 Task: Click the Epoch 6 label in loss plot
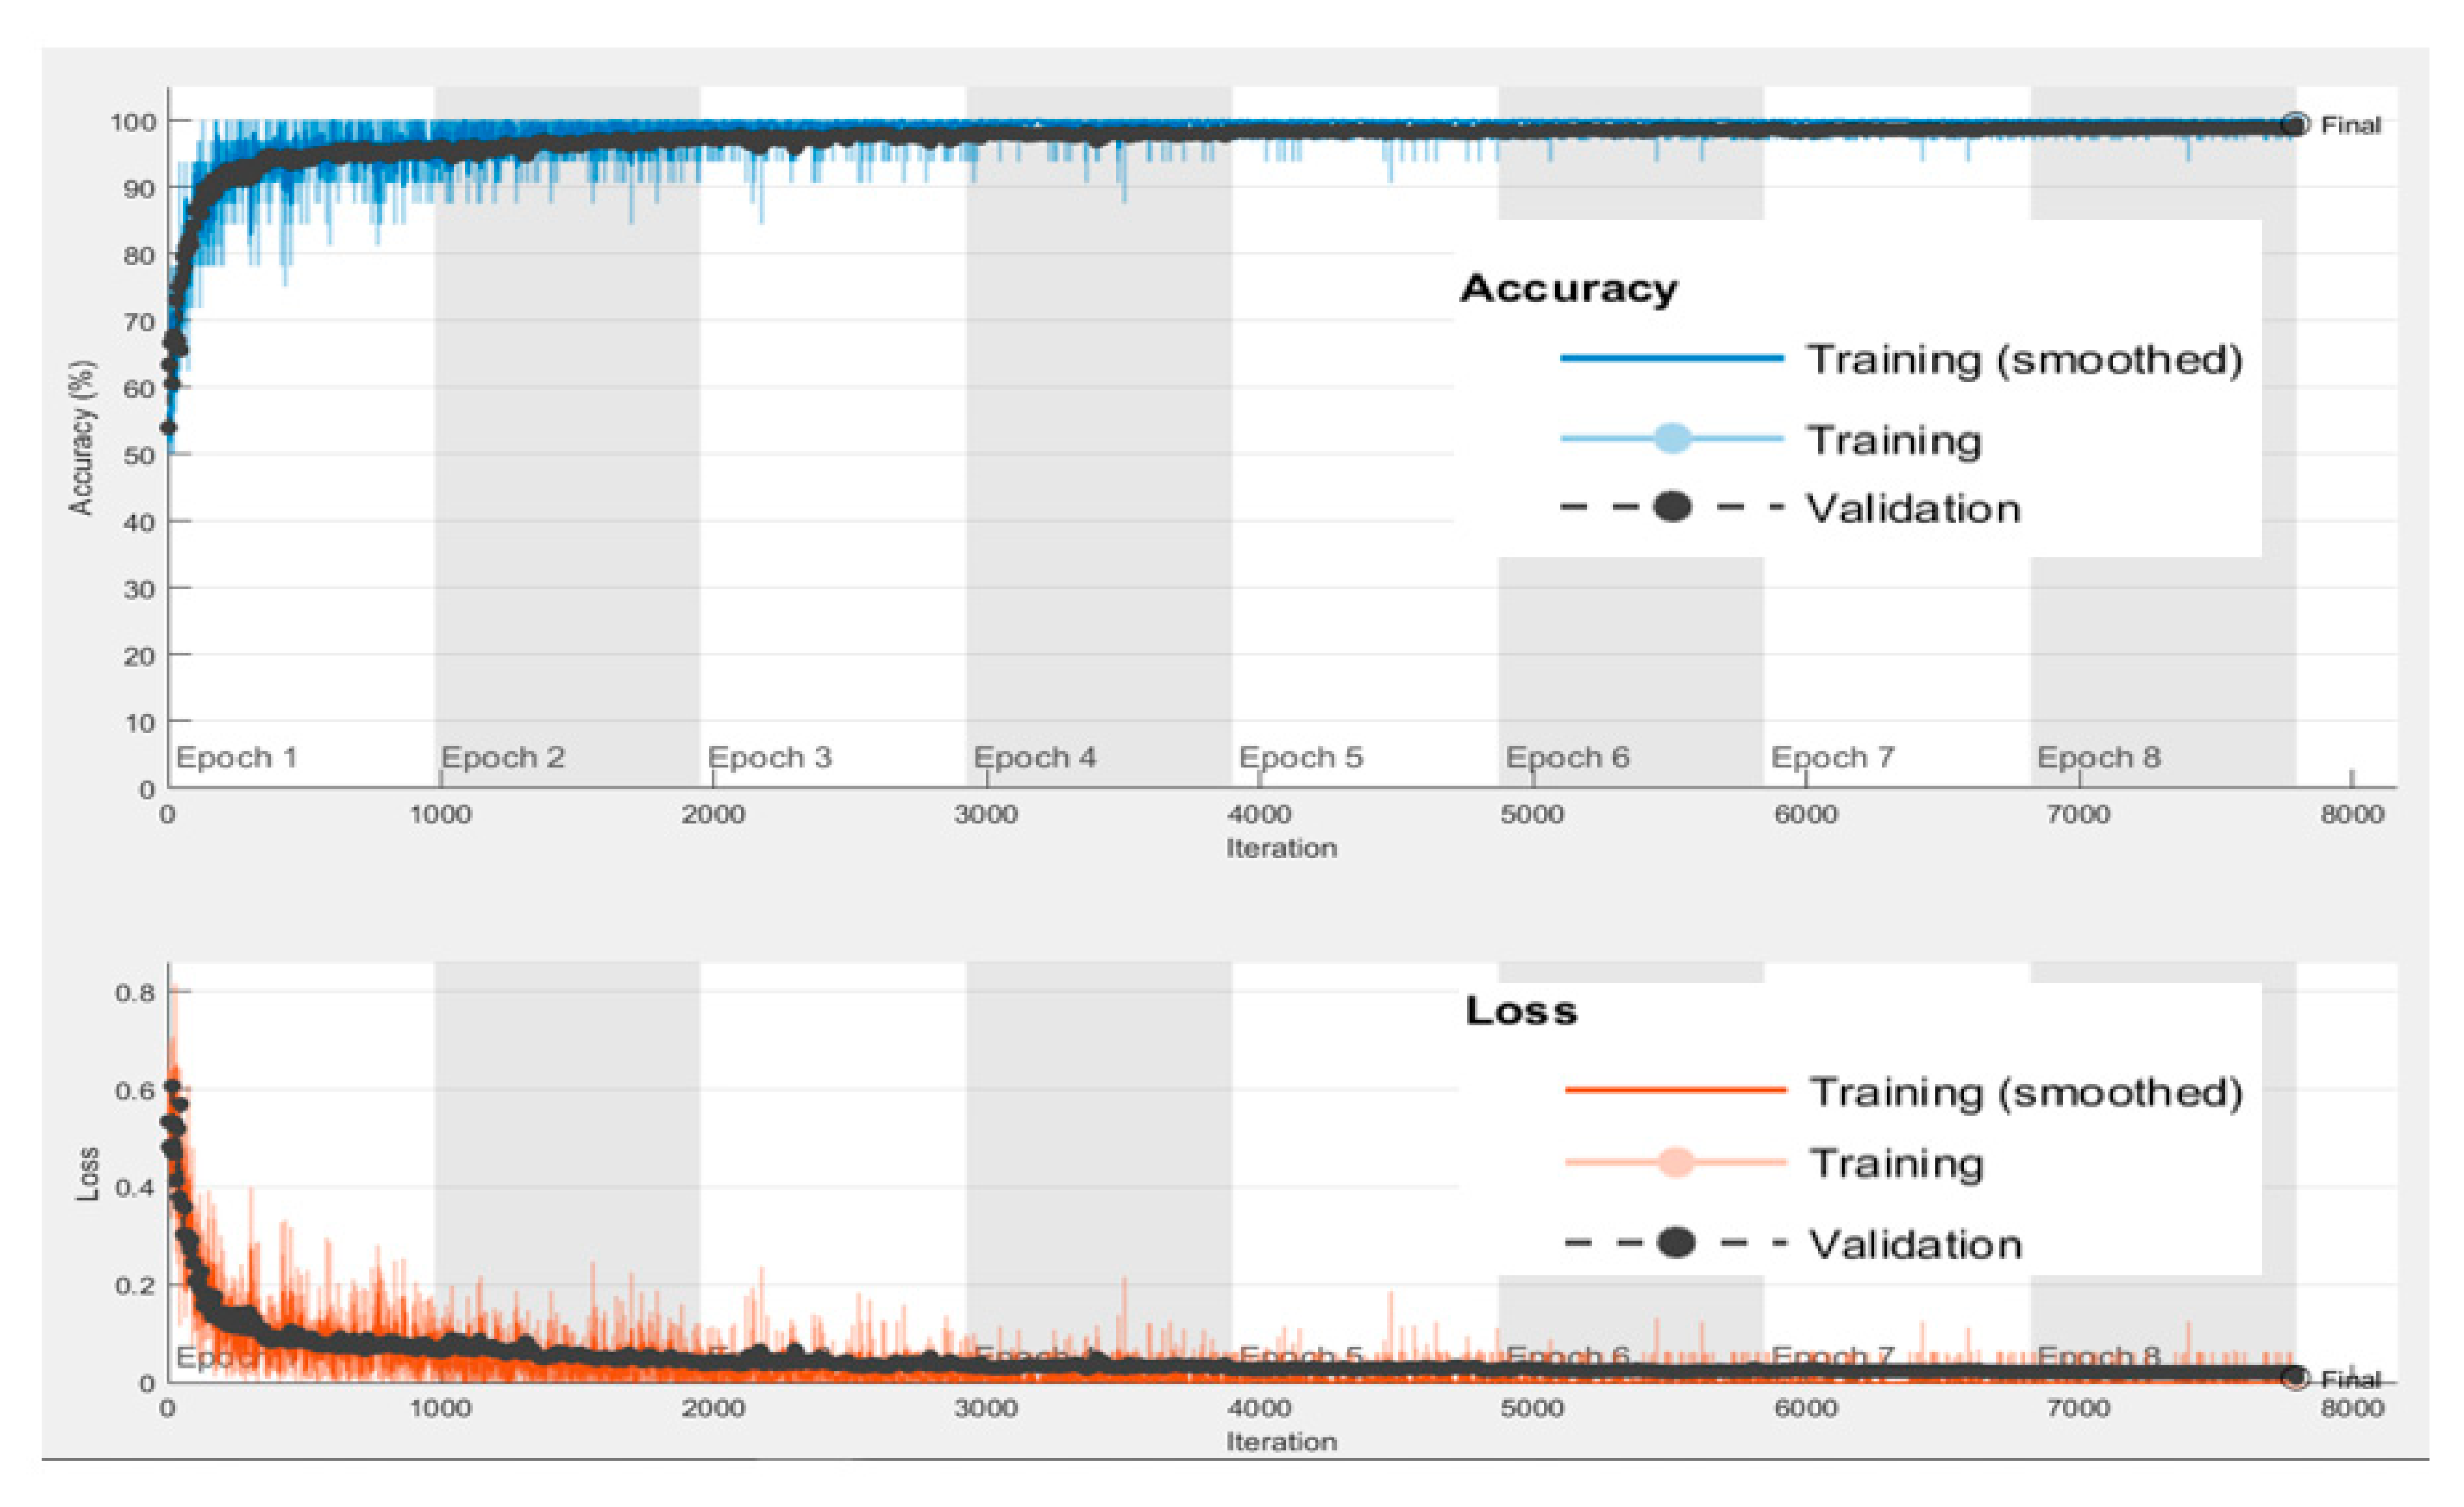click(x=1567, y=1356)
